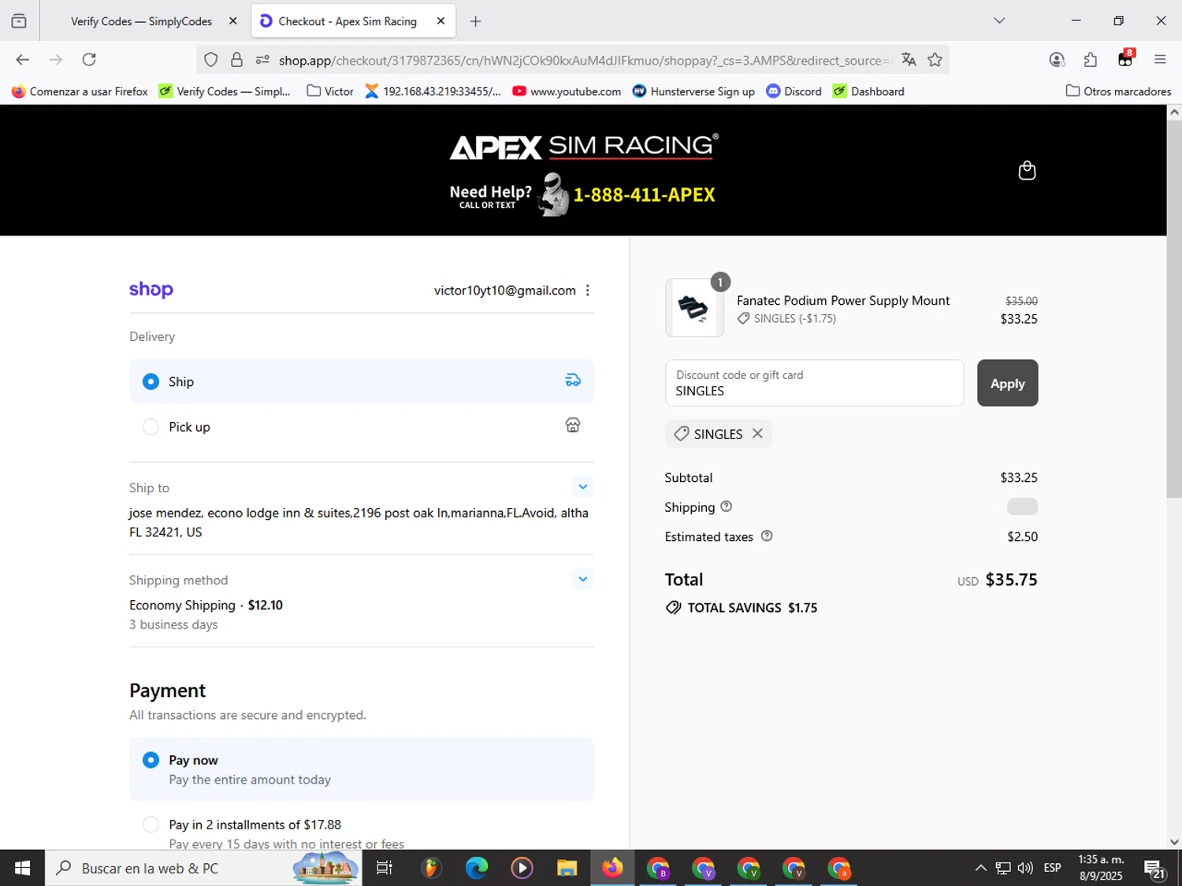
Task: Open Task View on taskbar
Action: pyautogui.click(x=385, y=868)
